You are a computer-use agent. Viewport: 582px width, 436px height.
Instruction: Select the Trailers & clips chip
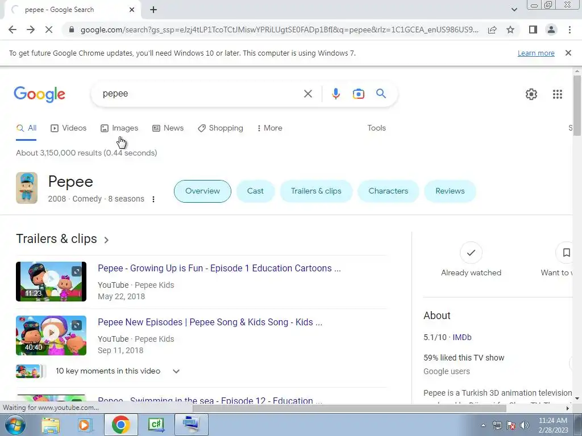coord(316,191)
